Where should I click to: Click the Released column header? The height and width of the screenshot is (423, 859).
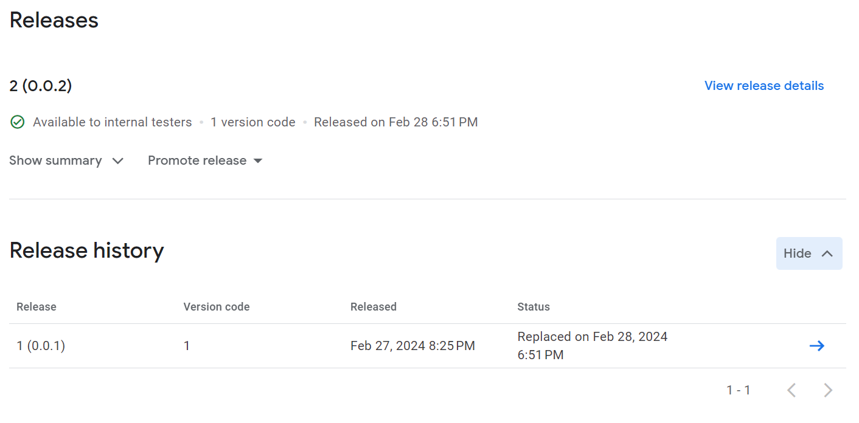click(x=374, y=307)
